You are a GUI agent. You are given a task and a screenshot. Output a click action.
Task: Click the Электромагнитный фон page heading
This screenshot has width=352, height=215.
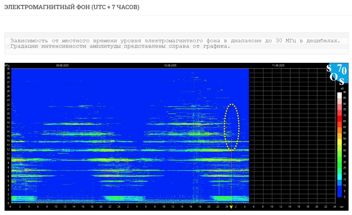72,7
